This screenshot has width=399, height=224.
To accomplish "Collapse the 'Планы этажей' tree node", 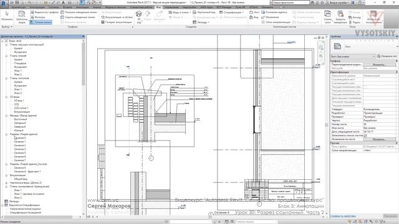I will pyautogui.click(x=6, y=55).
